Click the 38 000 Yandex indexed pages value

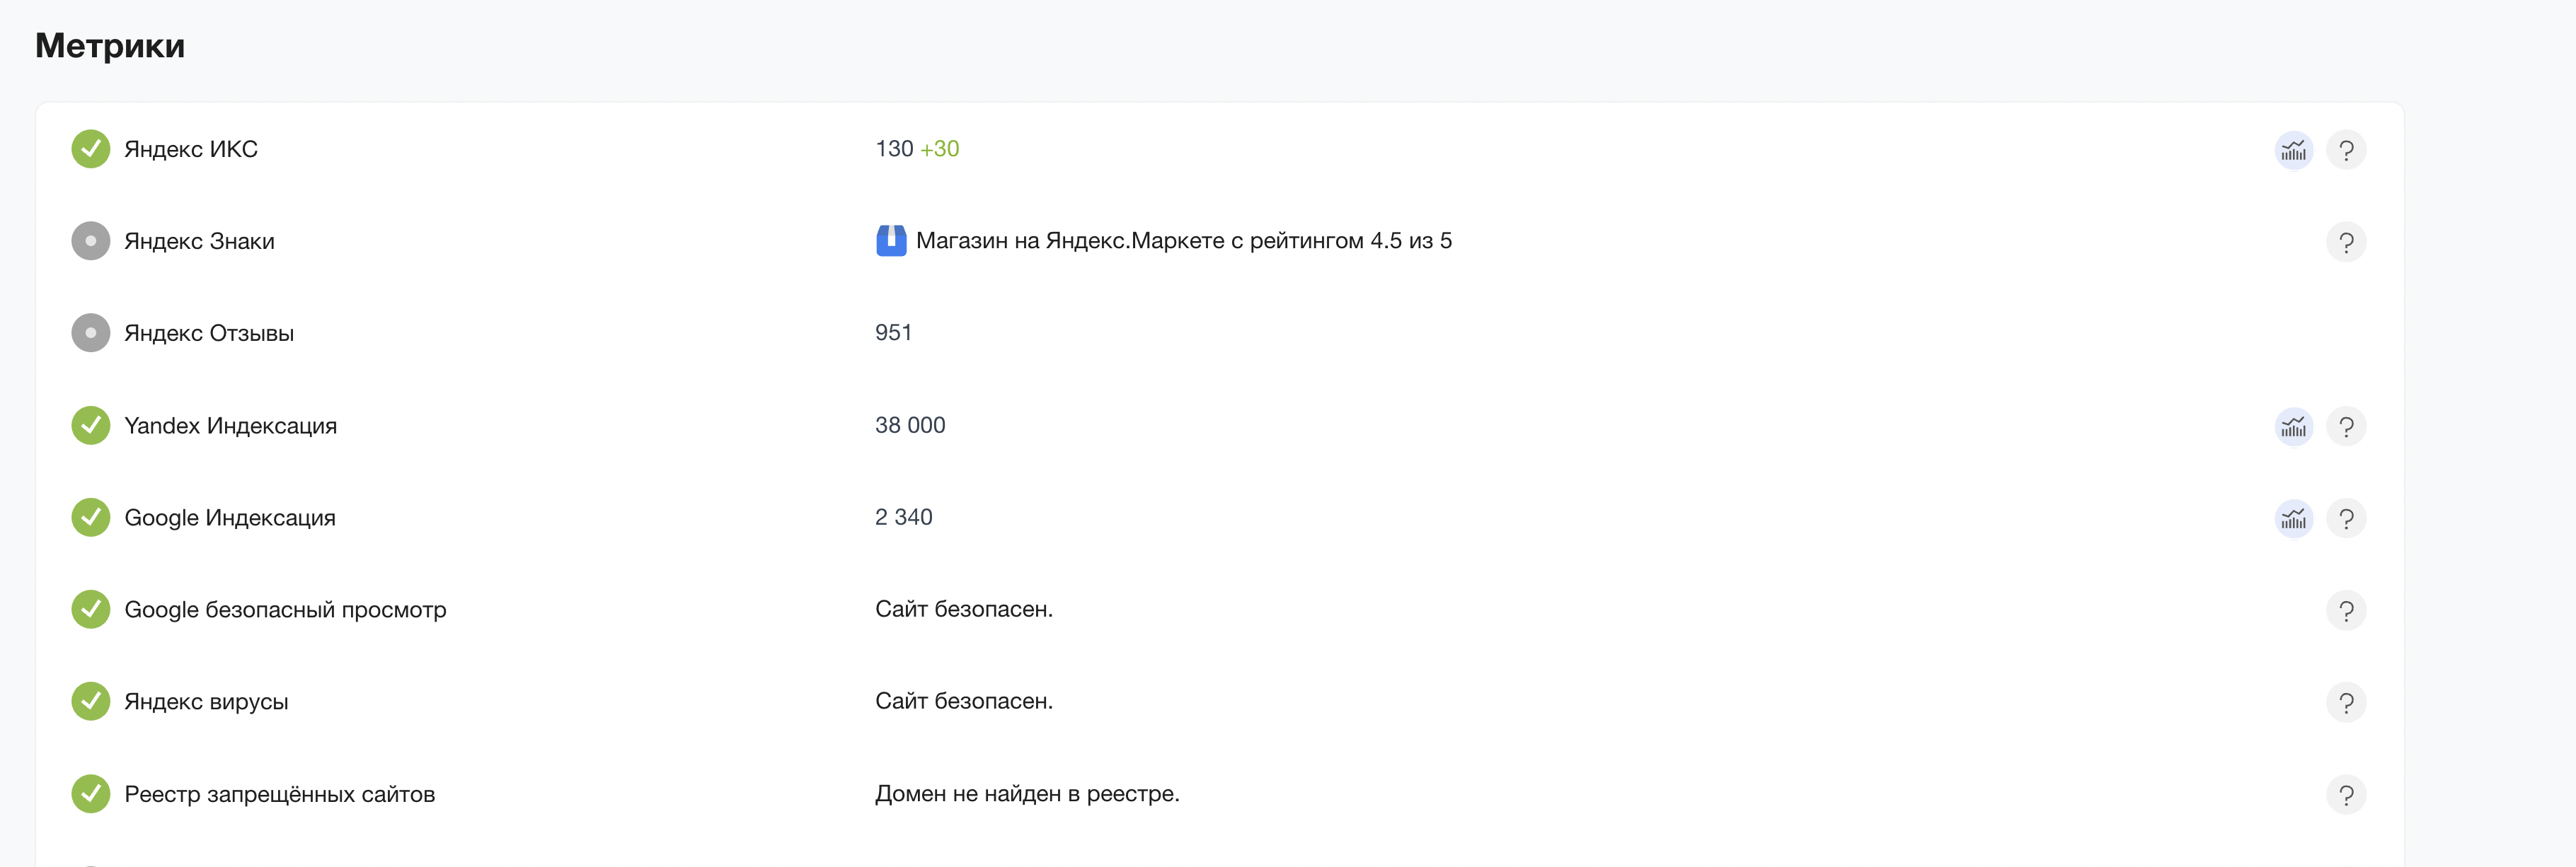click(x=910, y=424)
